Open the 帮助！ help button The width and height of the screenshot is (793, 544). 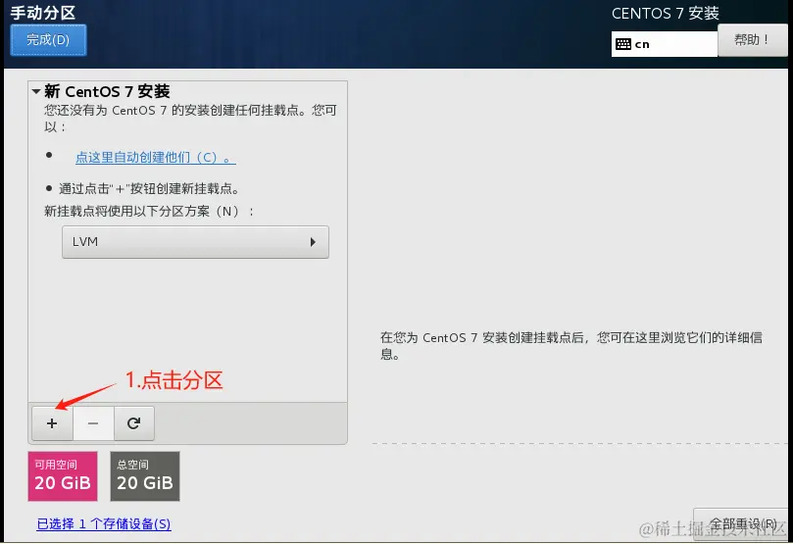pyautogui.click(x=752, y=40)
